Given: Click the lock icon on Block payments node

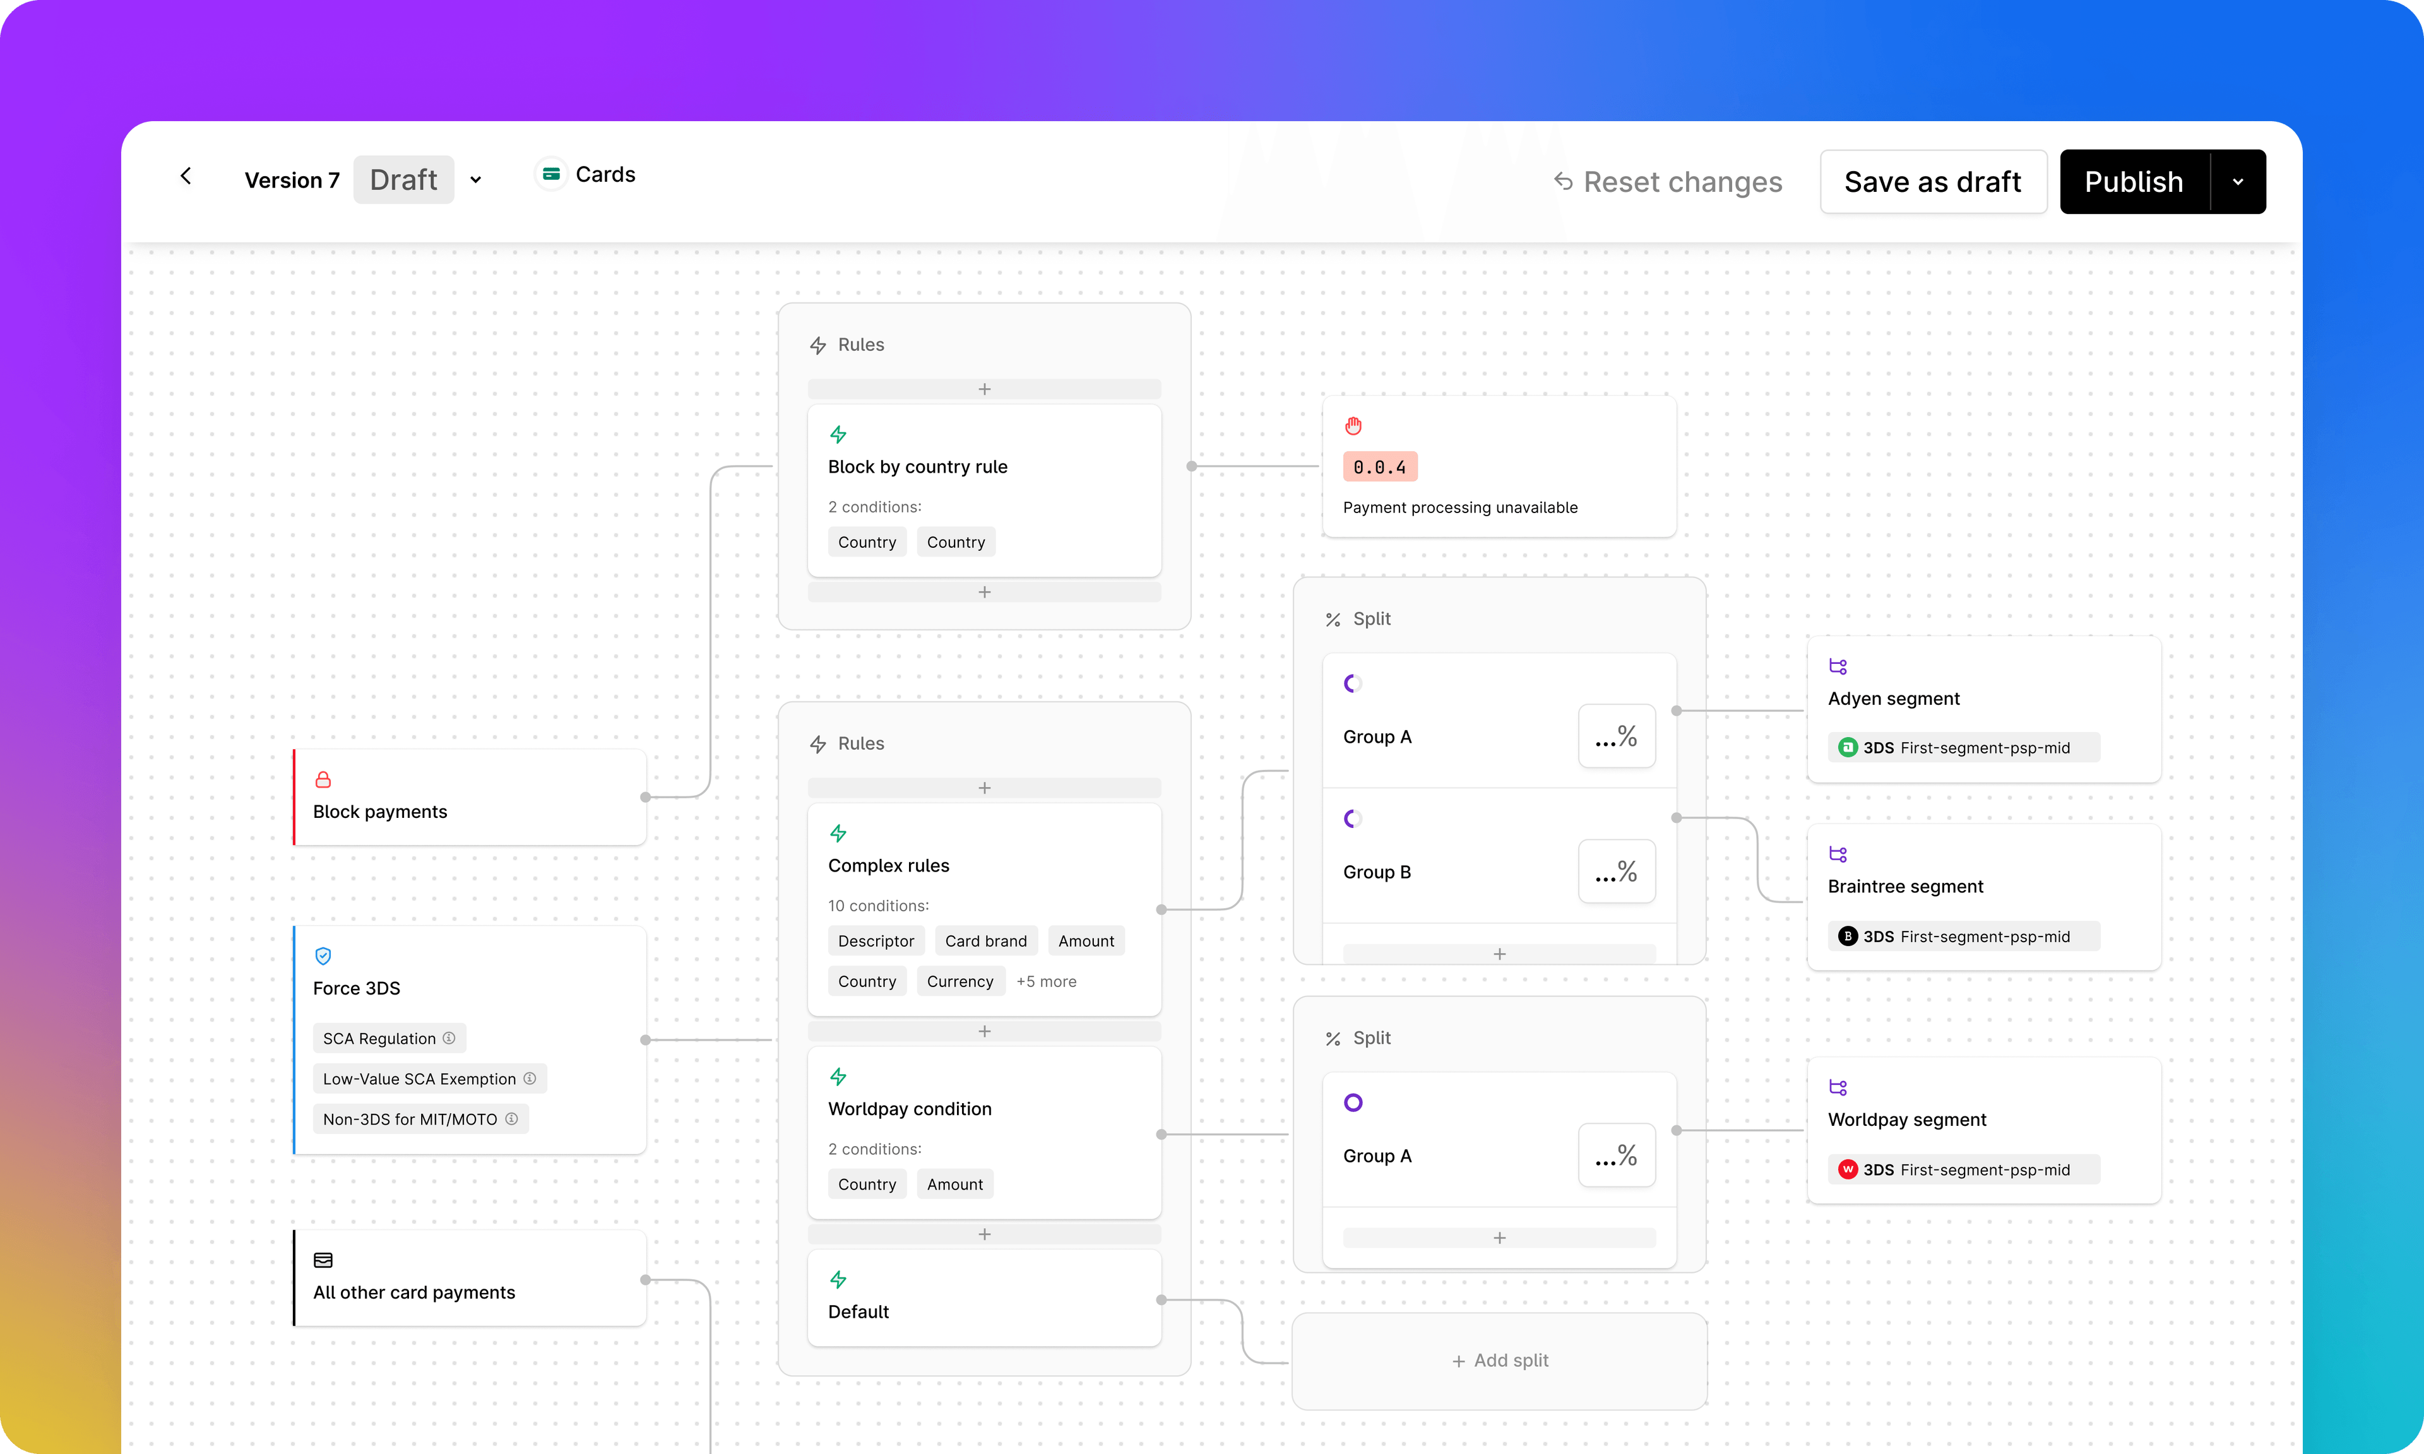Looking at the screenshot, I should coord(323,780).
